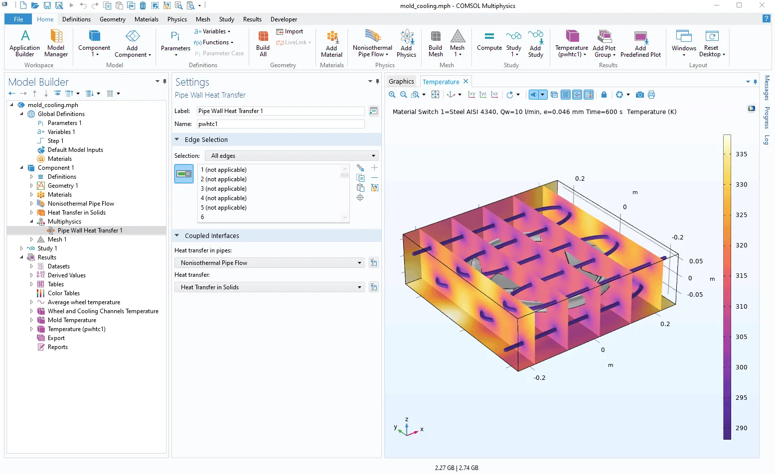775x474 pixels.
Task: Expand the Study 1 tree node
Action: click(x=21, y=248)
